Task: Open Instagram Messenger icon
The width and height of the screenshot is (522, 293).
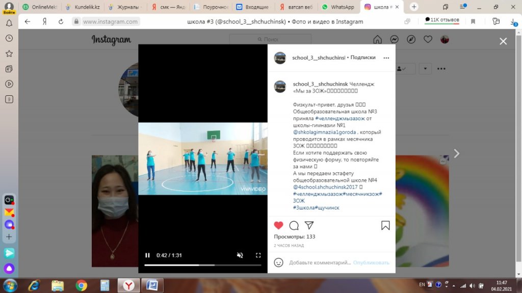Action: point(394,40)
